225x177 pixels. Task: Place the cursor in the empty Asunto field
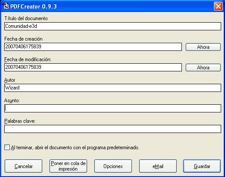(x=113, y=108)
